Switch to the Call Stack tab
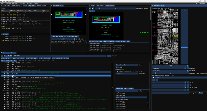Screen dimensions: 207x111 (x=7, y=6)
